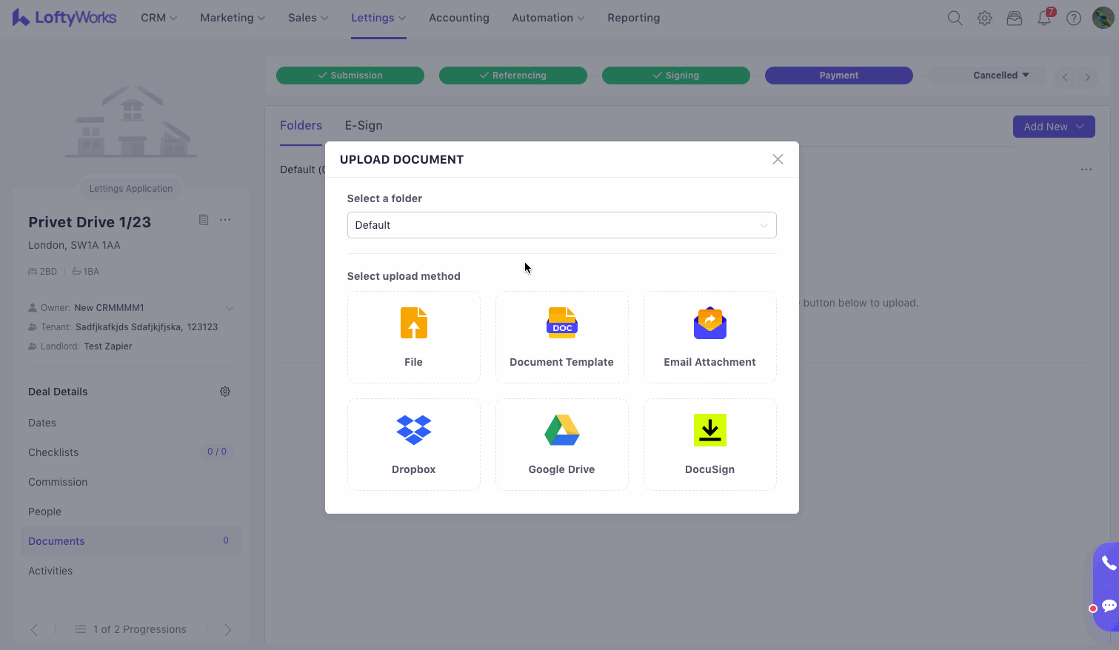
Task: Open Deal Details settings gear
Action: coord(225,392)
